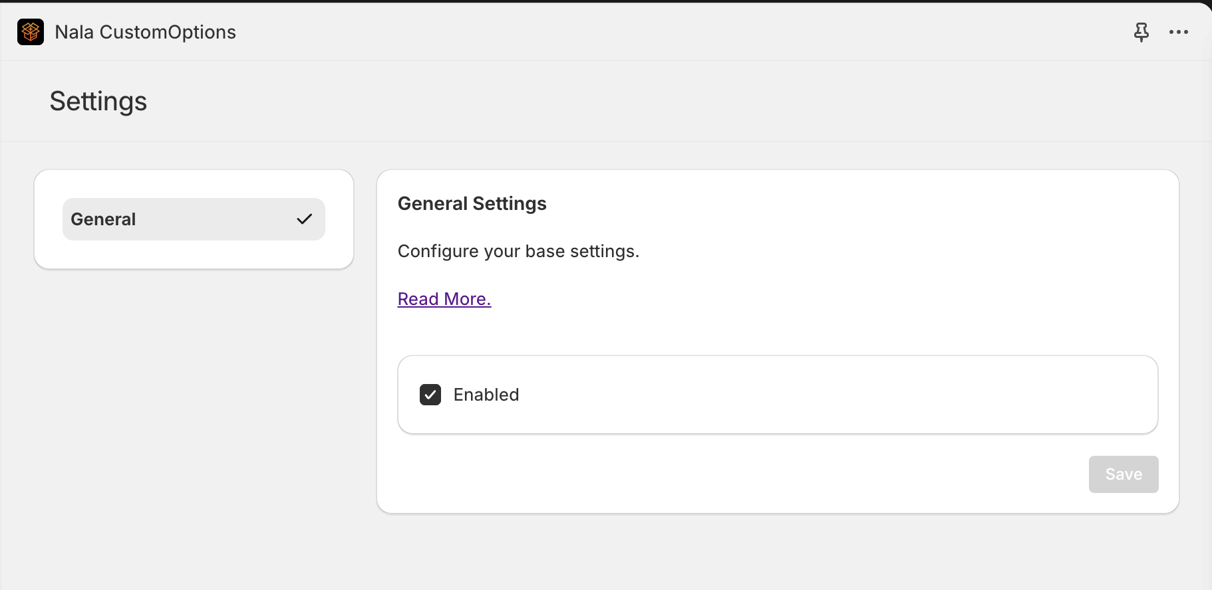Open the three-dot more actions menu

[x=1178, y=32]
